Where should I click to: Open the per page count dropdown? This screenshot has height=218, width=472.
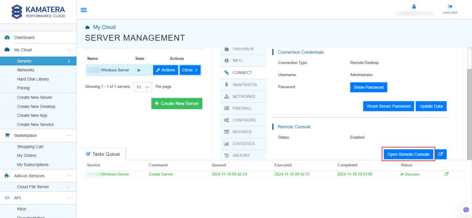pos(143,87)
